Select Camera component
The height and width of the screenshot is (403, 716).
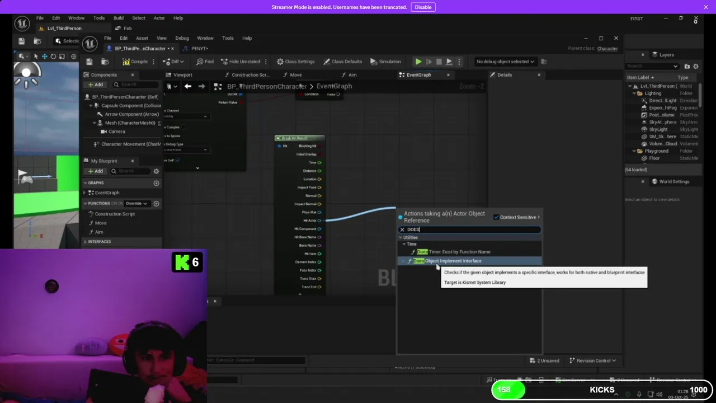(116, 132)
